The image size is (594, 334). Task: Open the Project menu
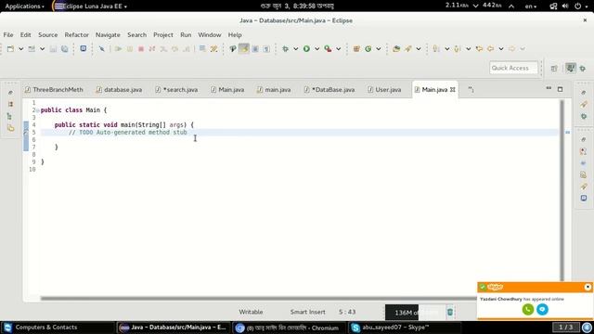[x=163, y=35]
